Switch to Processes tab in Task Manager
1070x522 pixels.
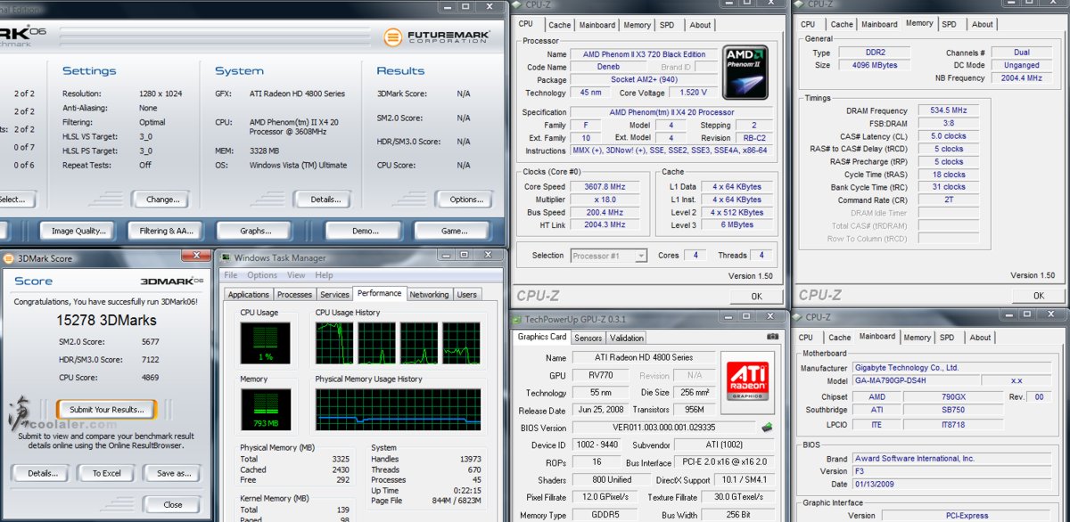(x=294, y=295)
